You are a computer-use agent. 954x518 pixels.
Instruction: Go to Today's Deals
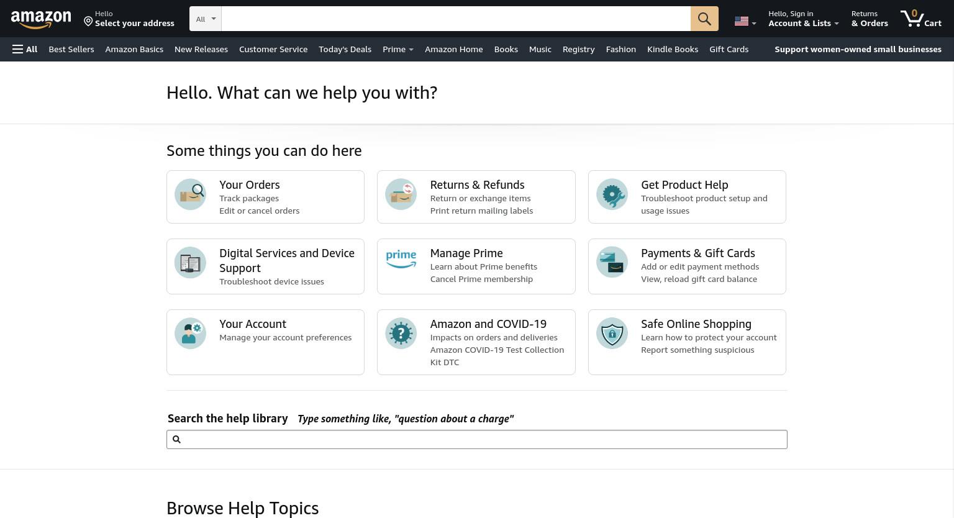point(345,49)
